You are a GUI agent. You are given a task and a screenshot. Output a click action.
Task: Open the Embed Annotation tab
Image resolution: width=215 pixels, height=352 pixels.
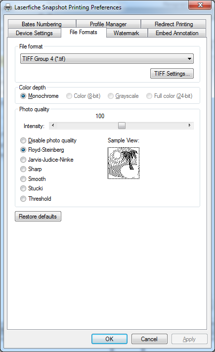click(177, 33)
